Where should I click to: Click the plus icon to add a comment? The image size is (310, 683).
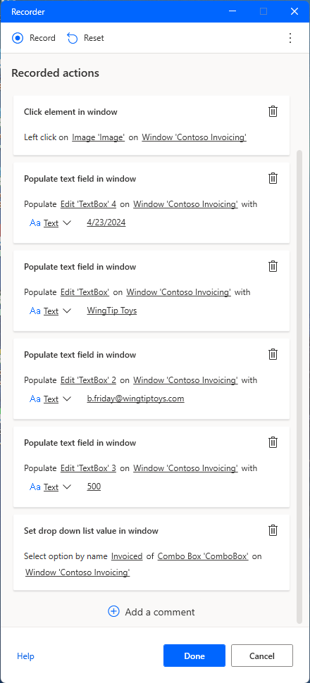pyautogui.click(x=113, y=612)
